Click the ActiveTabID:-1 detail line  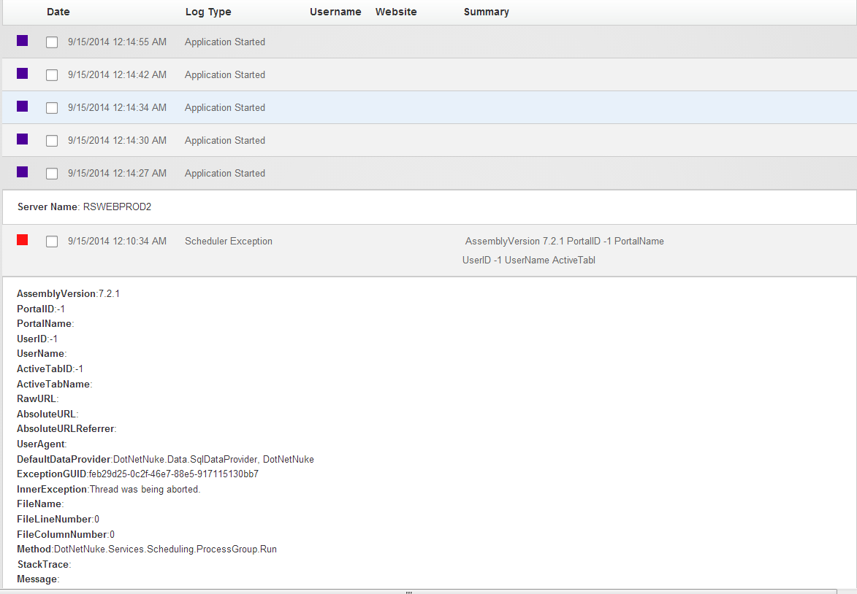(x=50, y=369)
